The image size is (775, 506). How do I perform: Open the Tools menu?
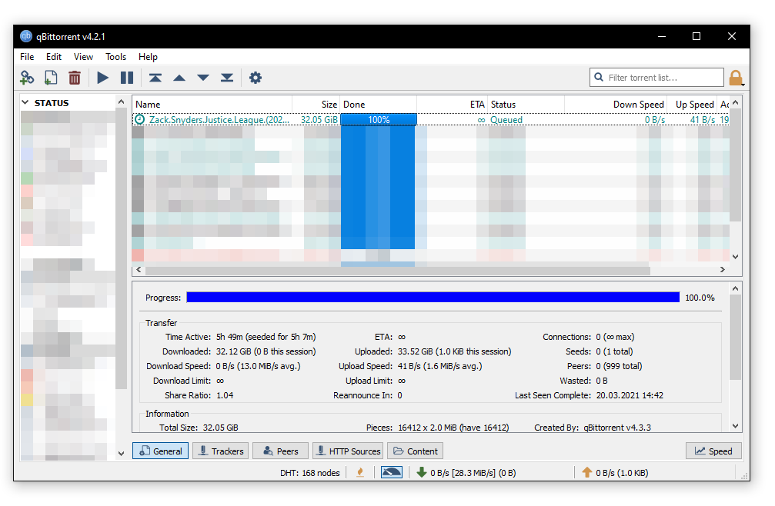tap(115, 57)
